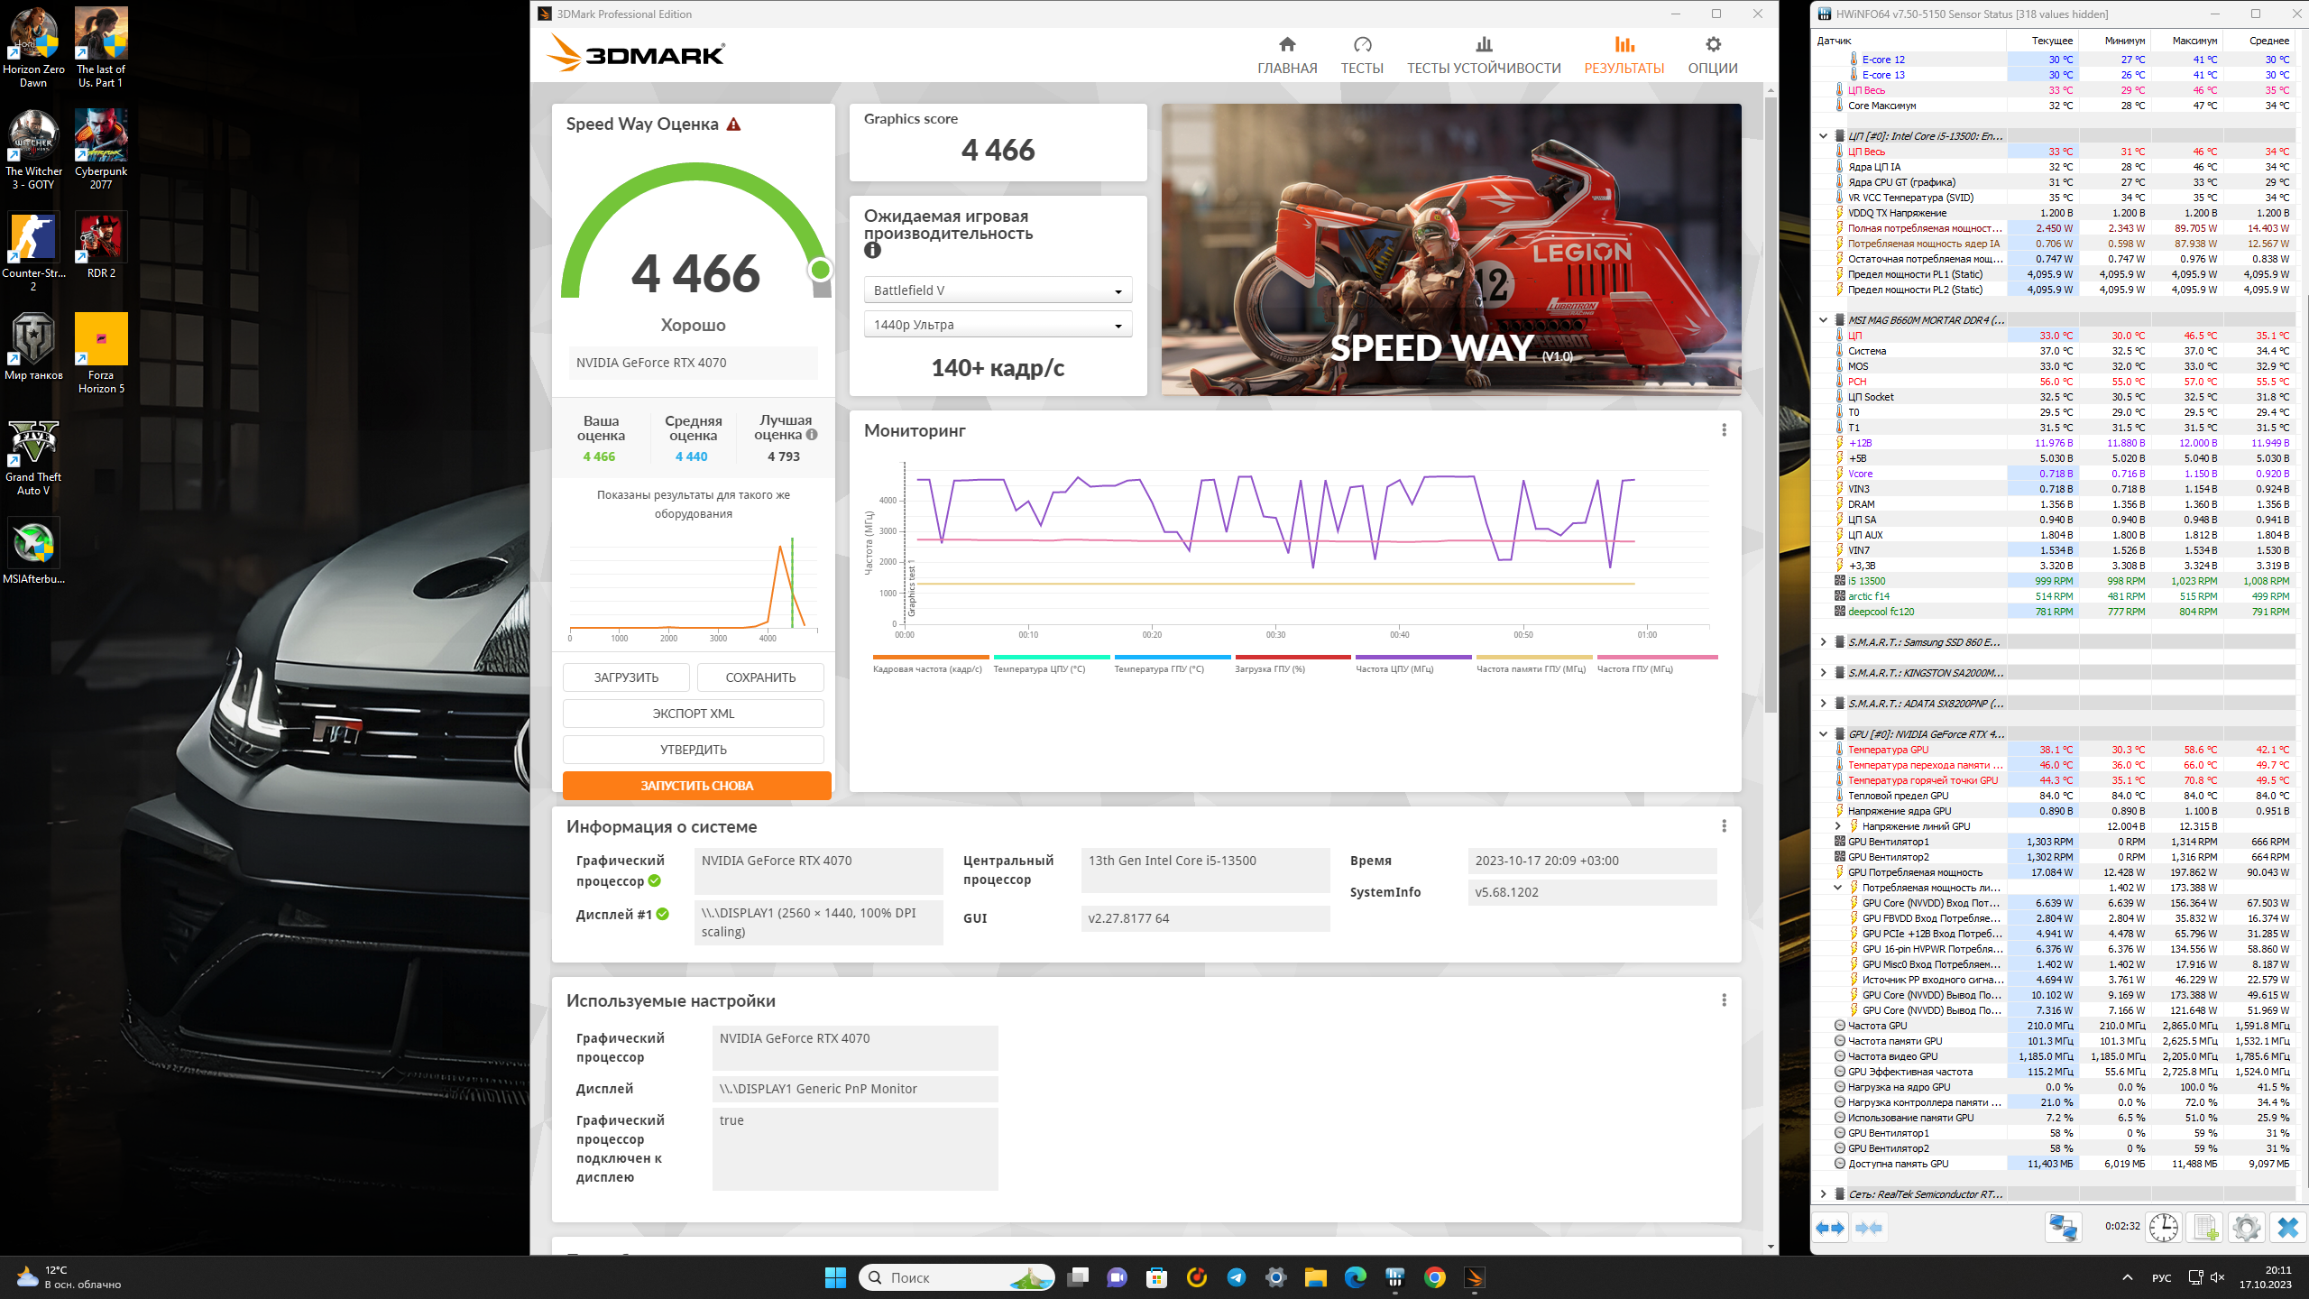
Task: Open the three-dot menu in Monitoring panel
Action: [x=1724, y=430]
